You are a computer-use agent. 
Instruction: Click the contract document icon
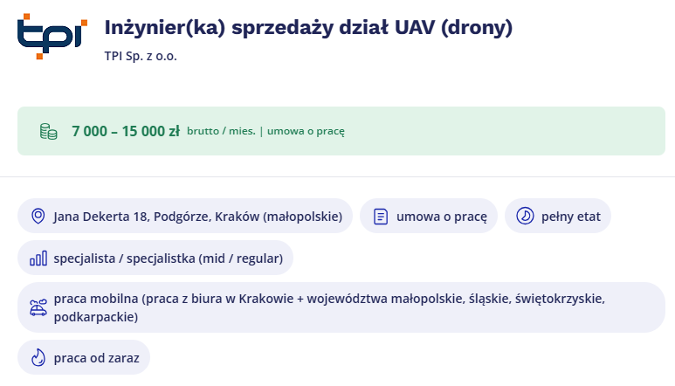380,216
